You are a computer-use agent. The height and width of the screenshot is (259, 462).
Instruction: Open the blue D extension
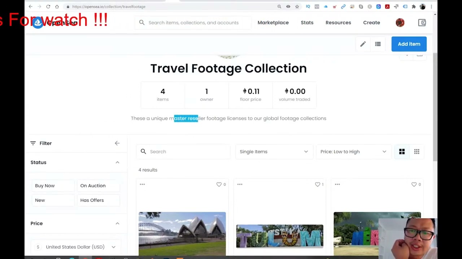pyautogui.click(x=378, y=6)
